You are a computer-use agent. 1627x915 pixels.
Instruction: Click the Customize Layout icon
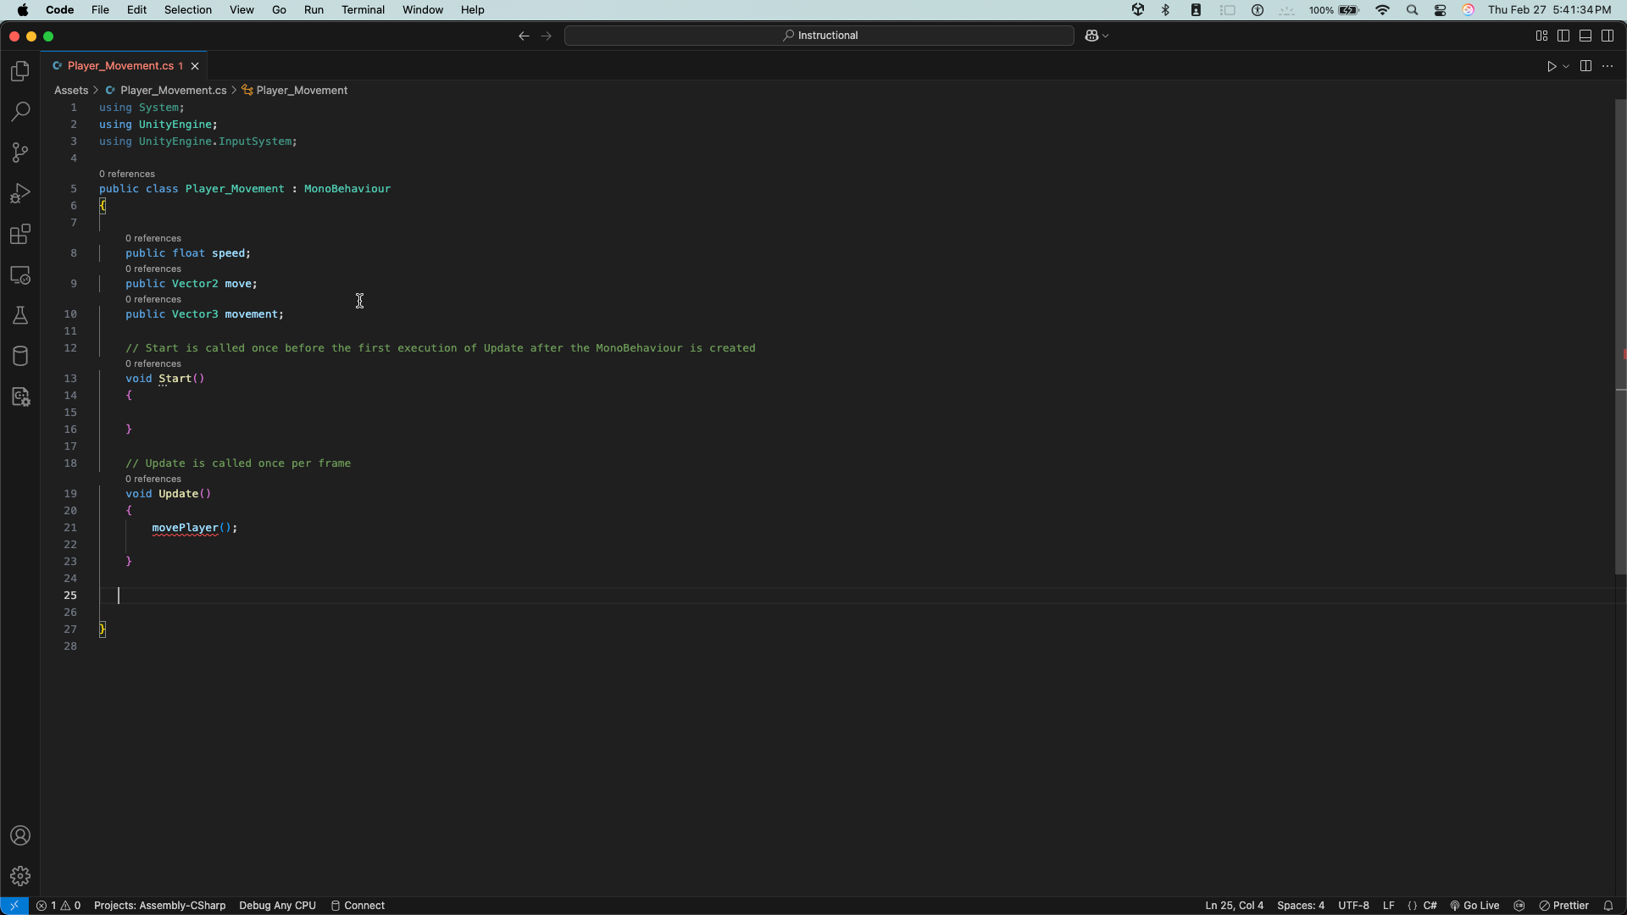click(1541, 36)
